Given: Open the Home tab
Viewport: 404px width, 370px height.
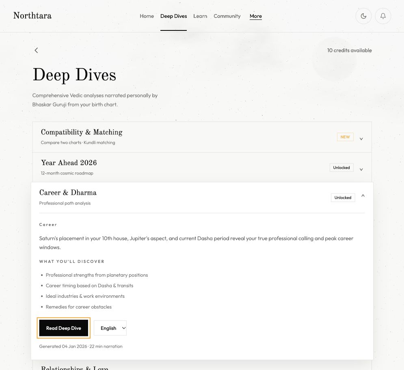Looking at the screenshot, I should (147, 16).
